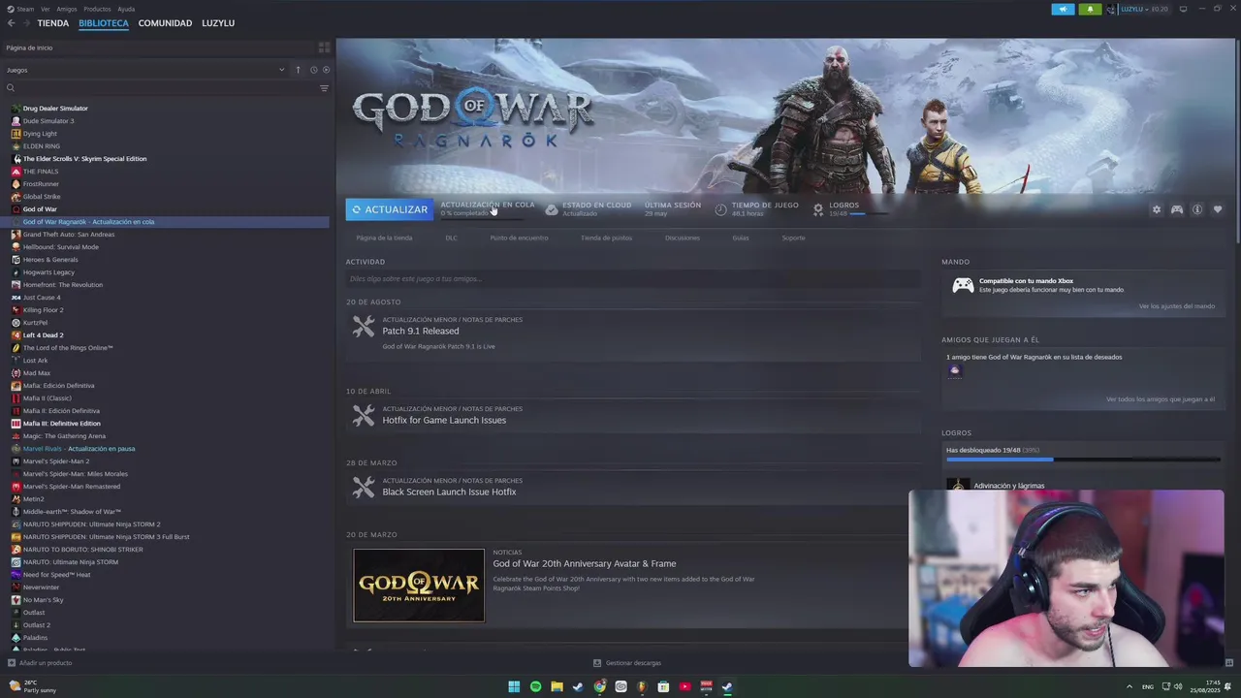This screenshot has width=1241, height=698.
Task: Open controller settings icon for game
Action: point(1177,209)
